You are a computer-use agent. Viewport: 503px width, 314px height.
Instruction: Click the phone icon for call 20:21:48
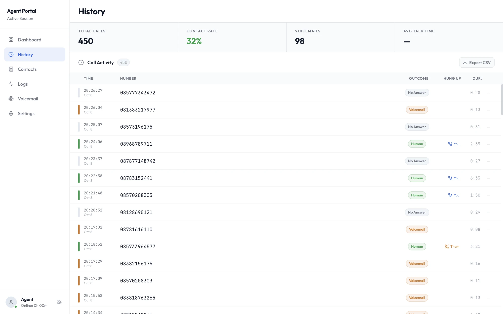(x=450, y=195)
